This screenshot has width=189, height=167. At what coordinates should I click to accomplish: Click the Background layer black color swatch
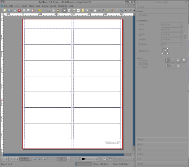click(83, 159)
